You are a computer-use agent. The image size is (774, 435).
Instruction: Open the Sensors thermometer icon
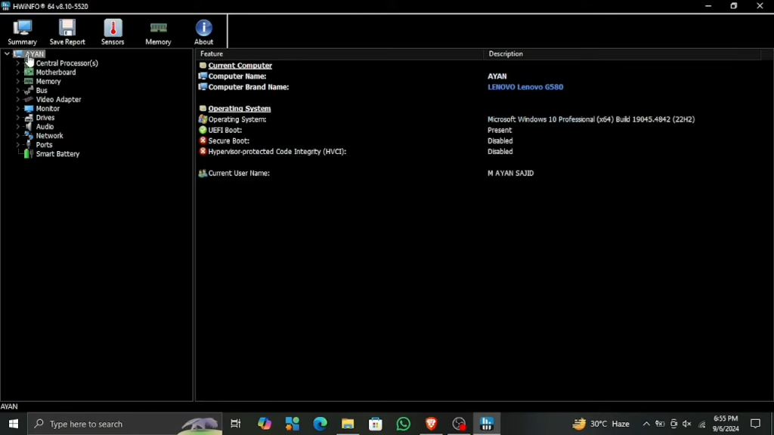click(x=113, y=32)
